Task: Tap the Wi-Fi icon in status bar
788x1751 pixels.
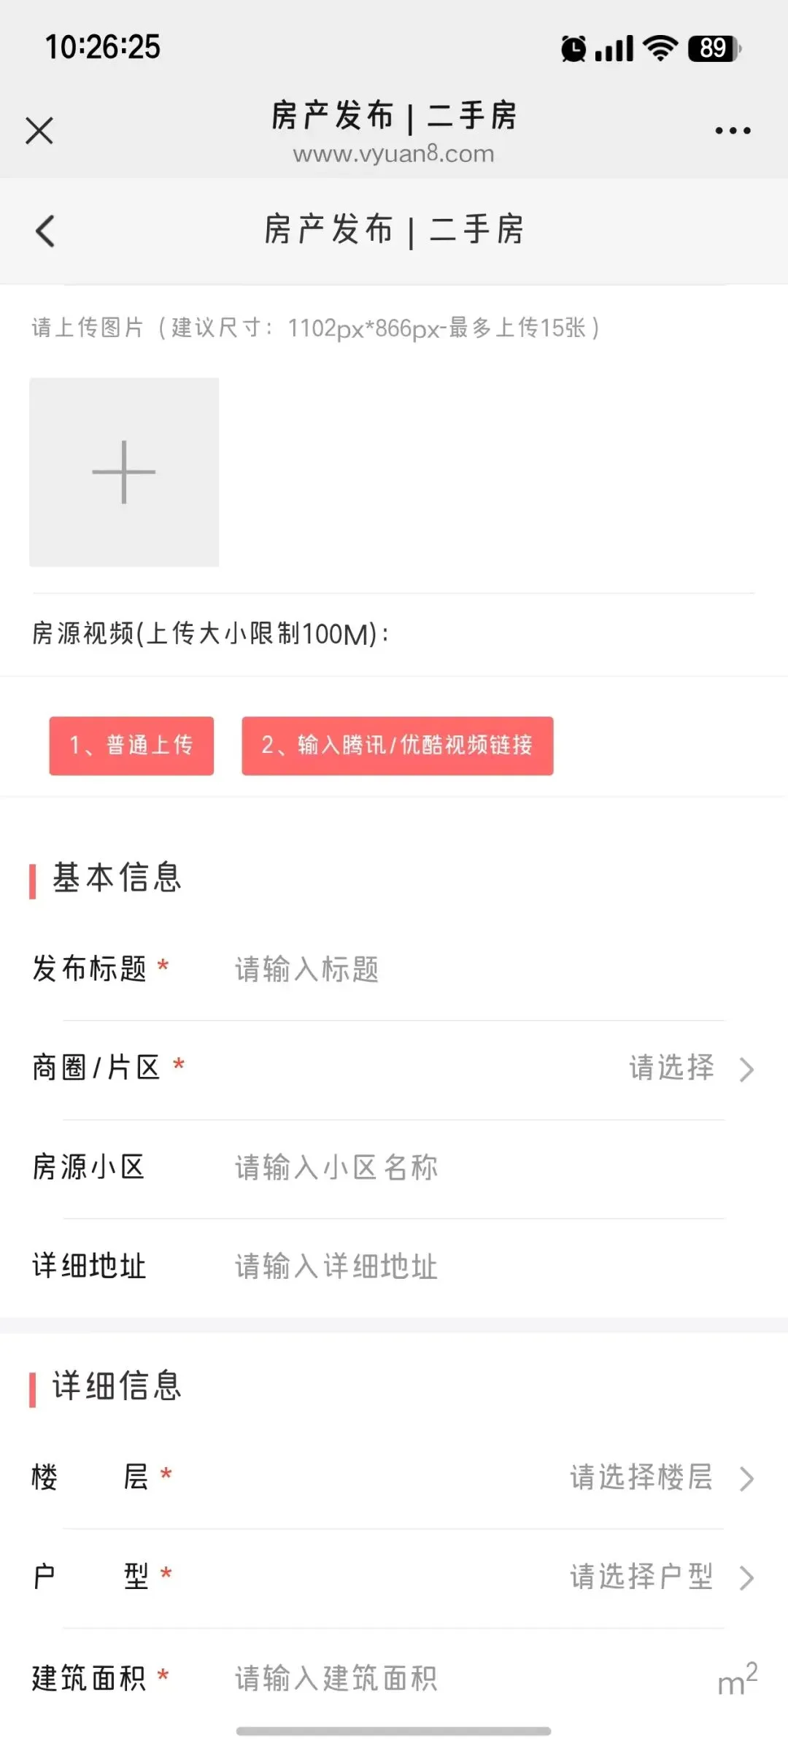Action: (660, 49)
